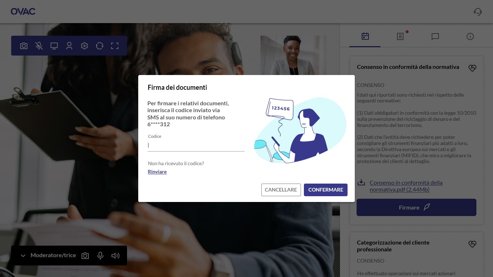Expand the Moderatore/trice chevron

23,256
